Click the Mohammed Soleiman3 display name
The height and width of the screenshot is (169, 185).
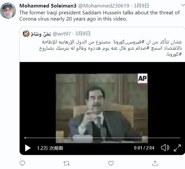(48, 6)
